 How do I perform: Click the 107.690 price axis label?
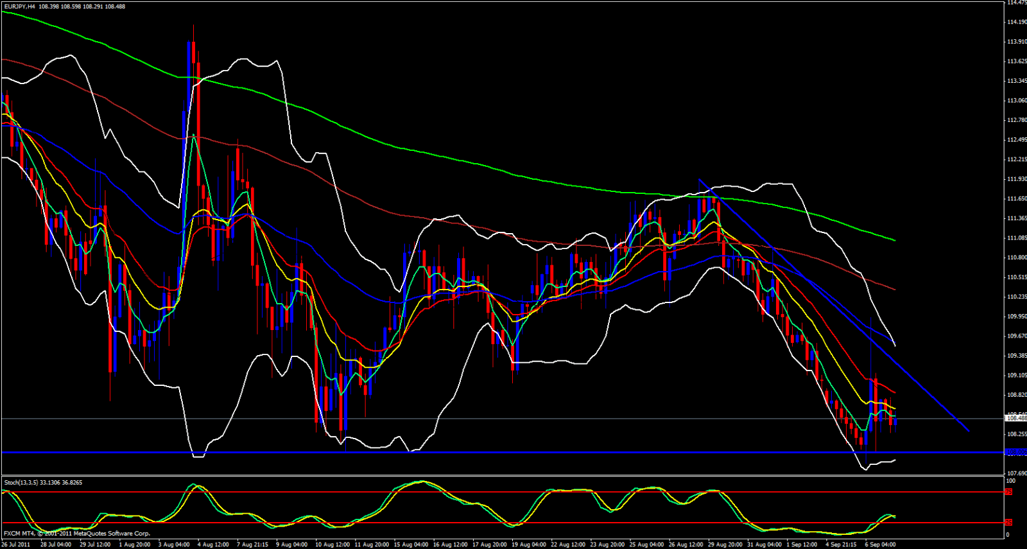click(x=1017, y=473)
